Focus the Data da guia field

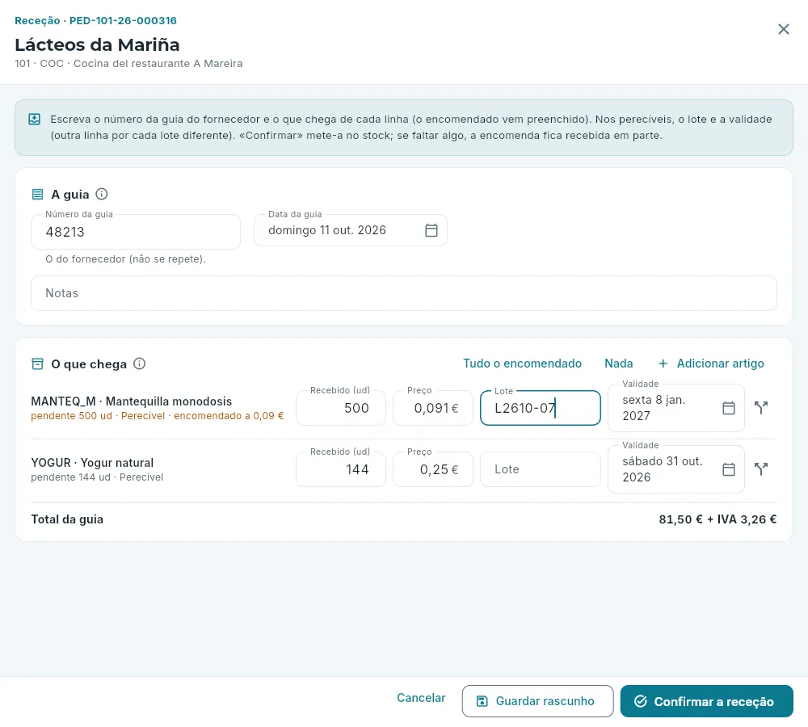[351, 230]
